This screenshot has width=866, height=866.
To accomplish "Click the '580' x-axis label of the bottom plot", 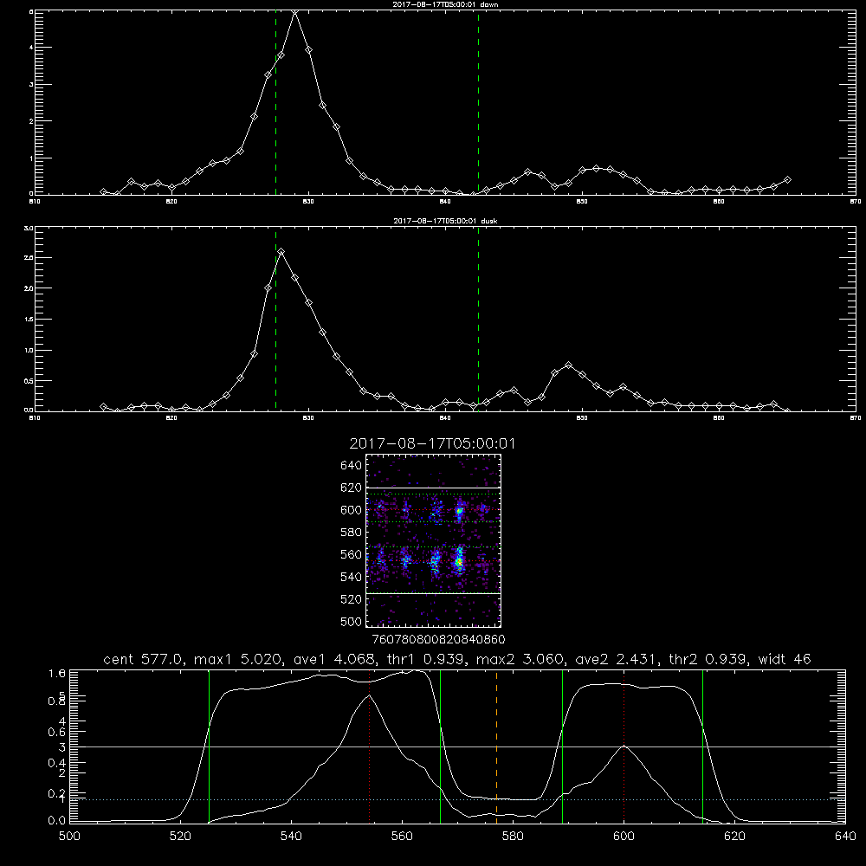I will click(x=513, y=837).
